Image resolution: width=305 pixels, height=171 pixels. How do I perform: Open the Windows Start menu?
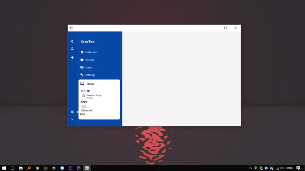(x=4, y=168)
